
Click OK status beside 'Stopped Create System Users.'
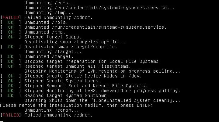tap(11, 81)
